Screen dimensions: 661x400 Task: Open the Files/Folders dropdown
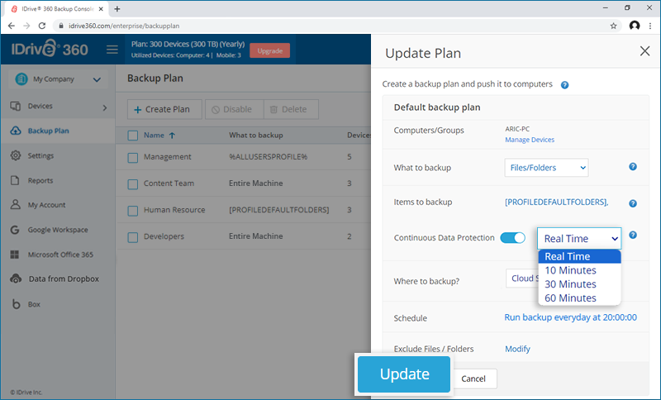546,168
